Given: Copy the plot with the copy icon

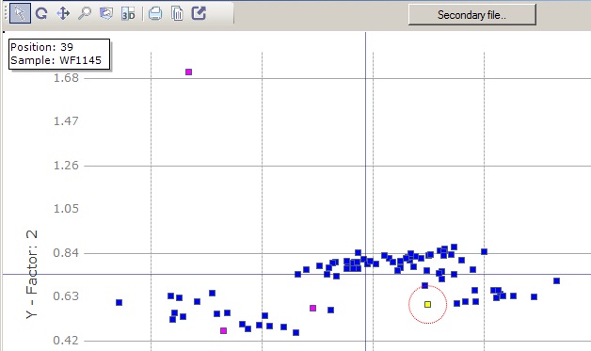Looking at the screenshot, I should coord(177,13).
